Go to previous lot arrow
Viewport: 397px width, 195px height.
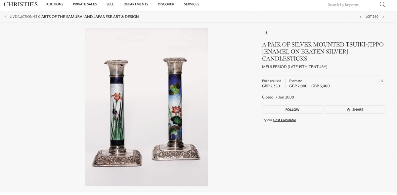coord(361,17)
